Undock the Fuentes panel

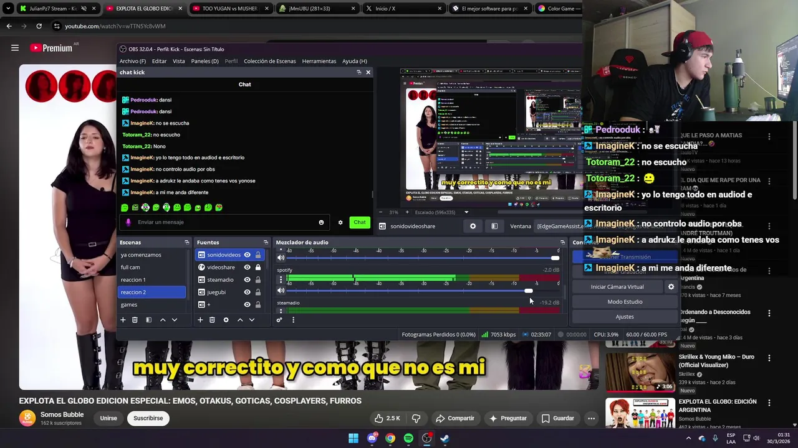click(266, 242)
